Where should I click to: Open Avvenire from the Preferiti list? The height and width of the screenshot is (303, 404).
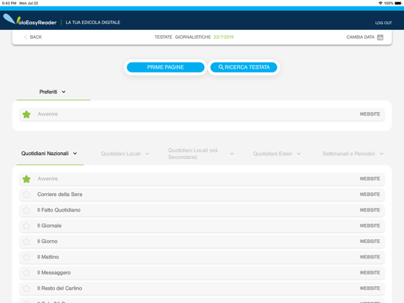pos(48,114)
